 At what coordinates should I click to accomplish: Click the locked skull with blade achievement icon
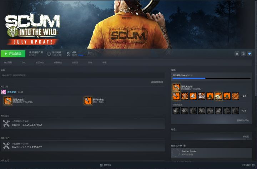coord(185,111)
